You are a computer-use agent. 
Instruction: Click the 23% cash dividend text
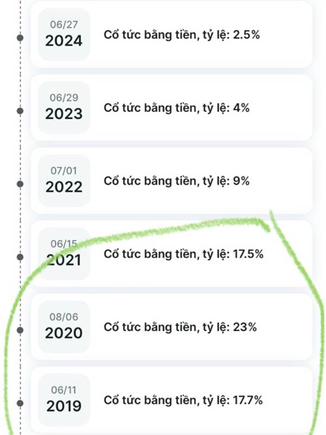pyautogui.click(x=179, y=327)
